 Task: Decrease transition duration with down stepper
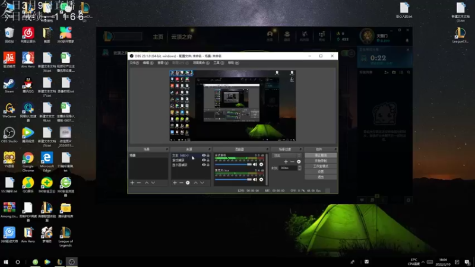point(300,169)
